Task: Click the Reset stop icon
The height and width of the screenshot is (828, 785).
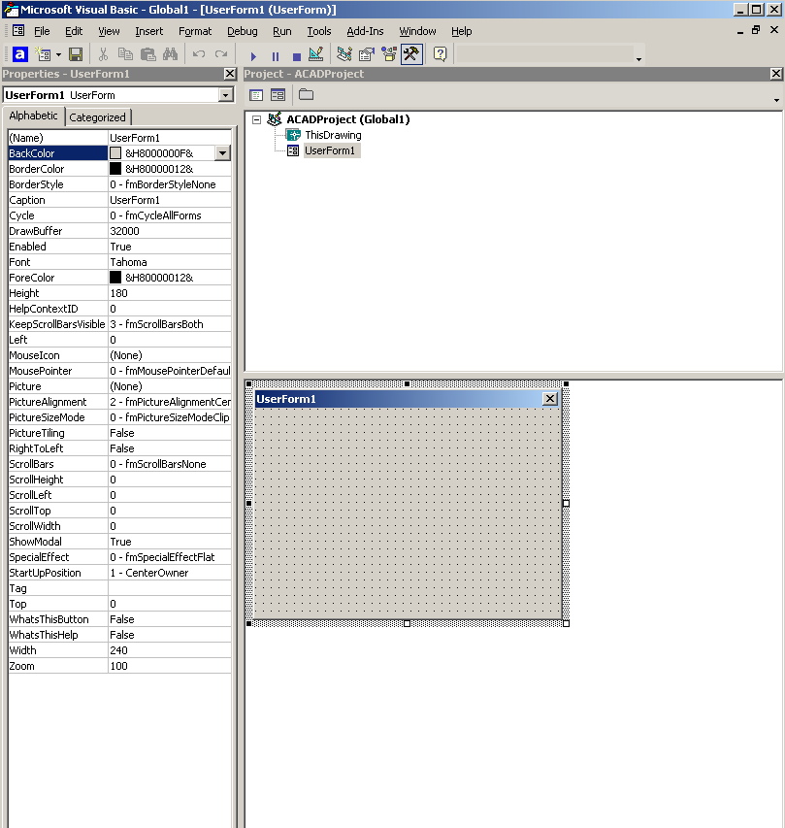Action: [297, 56]
